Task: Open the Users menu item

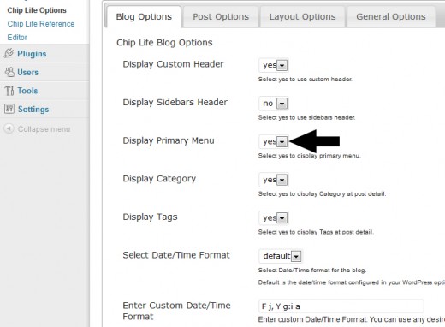Action: click(27, 72)
